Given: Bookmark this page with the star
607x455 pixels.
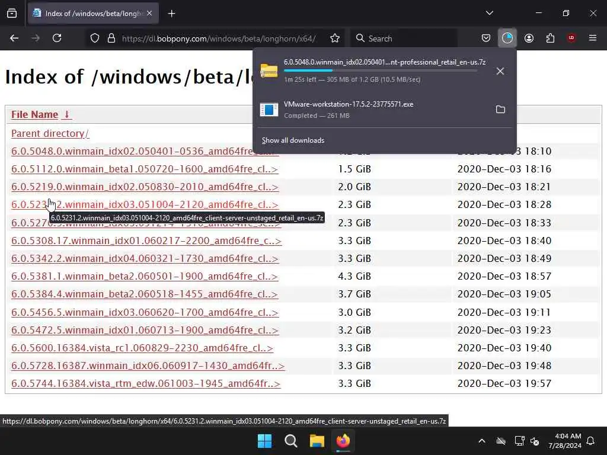Looking at the screenshot, I should point(335,39).
